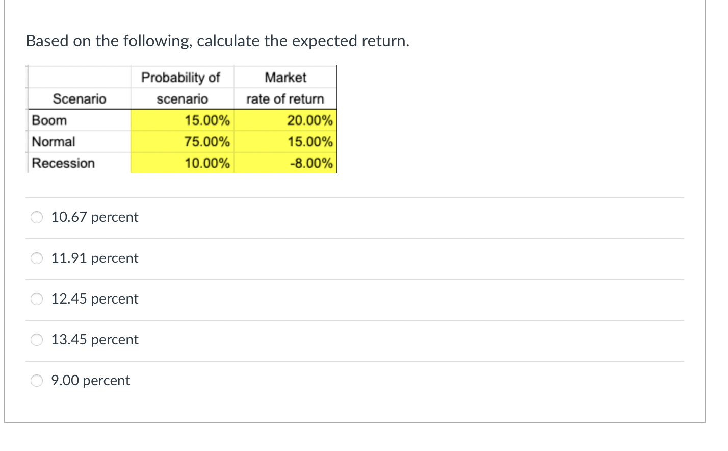Click the -8.00% market return cell

click(311, 163)
